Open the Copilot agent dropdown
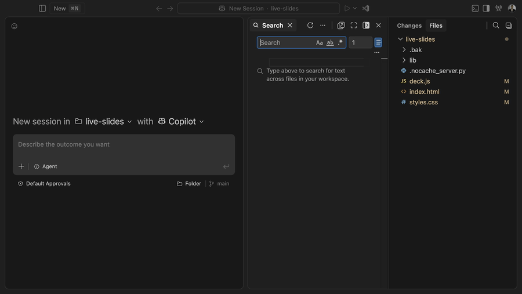 [181, 122]
